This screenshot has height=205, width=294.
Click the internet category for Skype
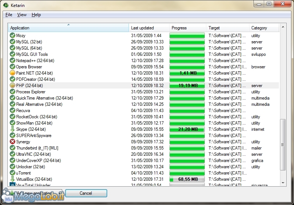pos(258,129)
